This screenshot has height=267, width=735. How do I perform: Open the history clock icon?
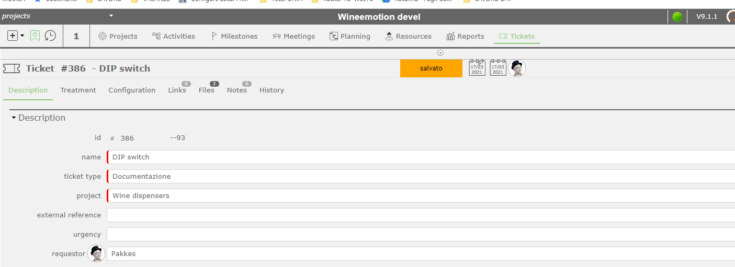[50, 36]
